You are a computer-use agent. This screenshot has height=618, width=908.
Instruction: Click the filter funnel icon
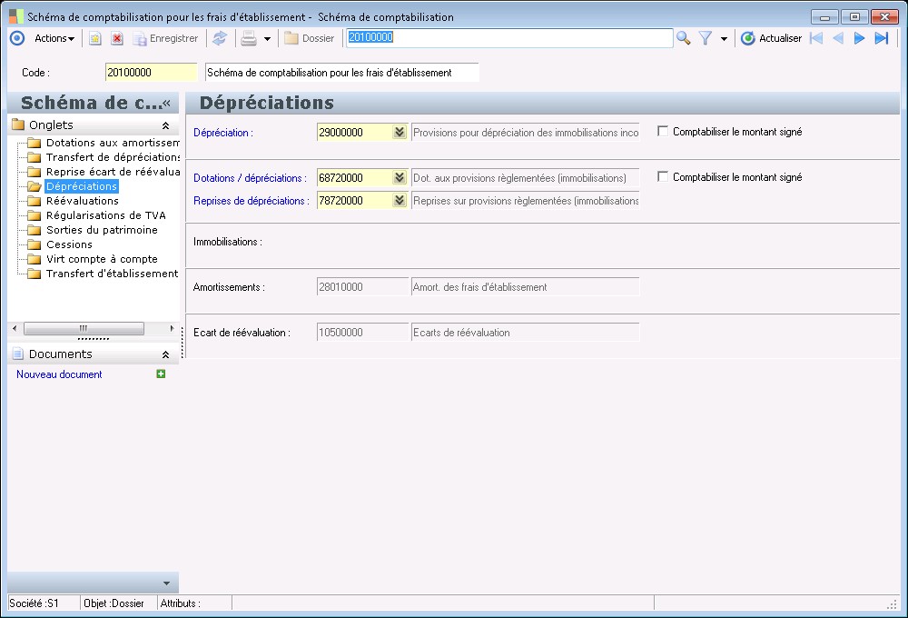tap(705, 38)
